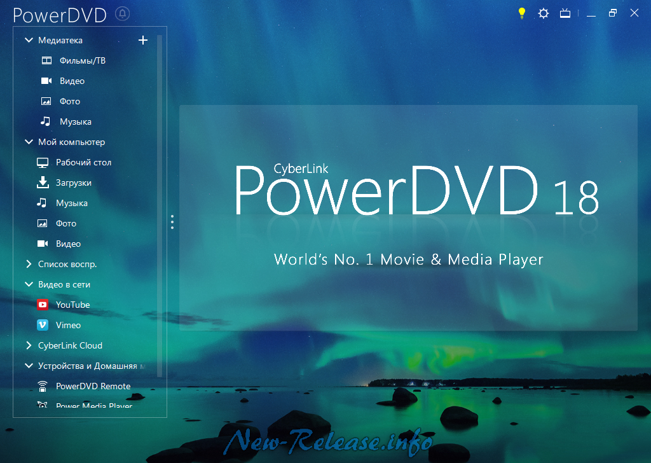The image size is (651, 463).
Task: Click the PowerDVD Remote wireless icon
Action: pyautogui.click(x=43, y=386)
